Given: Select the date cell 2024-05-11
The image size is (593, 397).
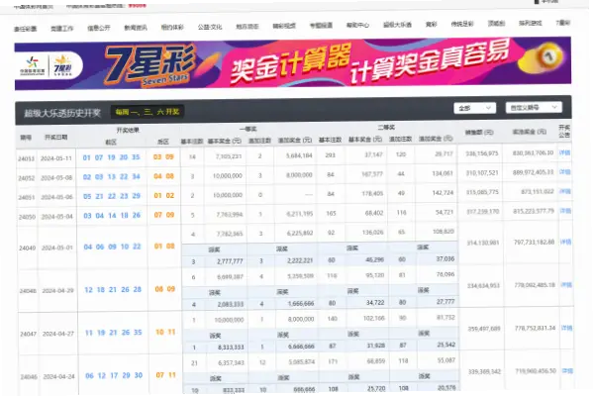Looking at the screenshot, I should pyautogui.click(x=56, y=158).
